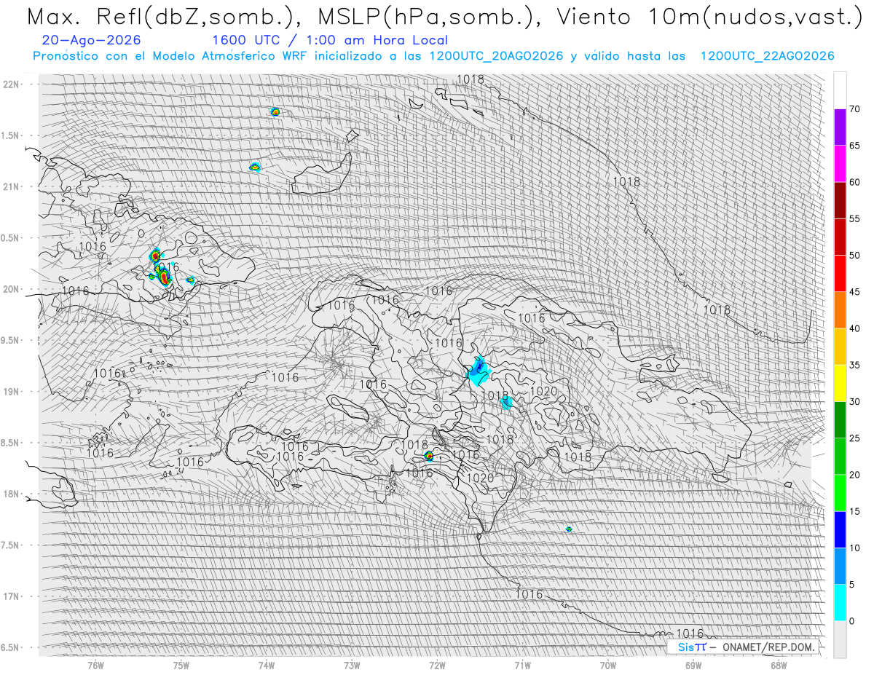This screenshot has height=675, width=874.
Task: Click the "1200UTC_22AGO2026" validity time text
Action: point(767,56)
